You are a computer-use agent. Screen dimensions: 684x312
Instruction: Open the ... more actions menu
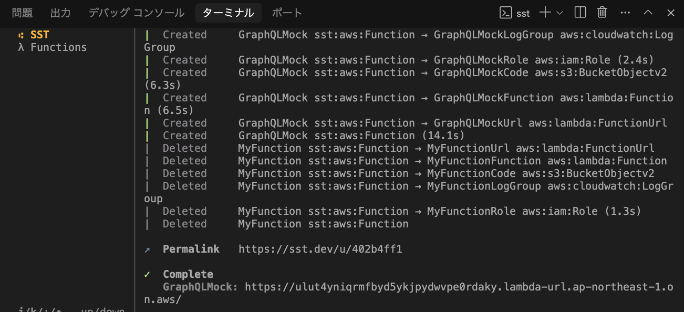[625, 12]
